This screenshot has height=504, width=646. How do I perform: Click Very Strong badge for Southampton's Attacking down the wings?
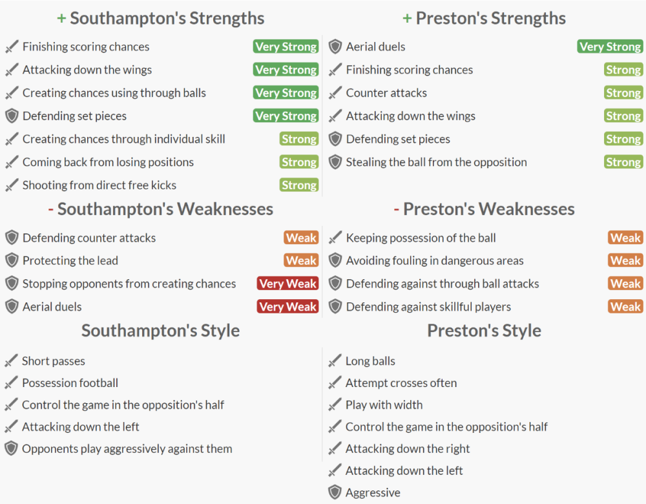(286, 70)
